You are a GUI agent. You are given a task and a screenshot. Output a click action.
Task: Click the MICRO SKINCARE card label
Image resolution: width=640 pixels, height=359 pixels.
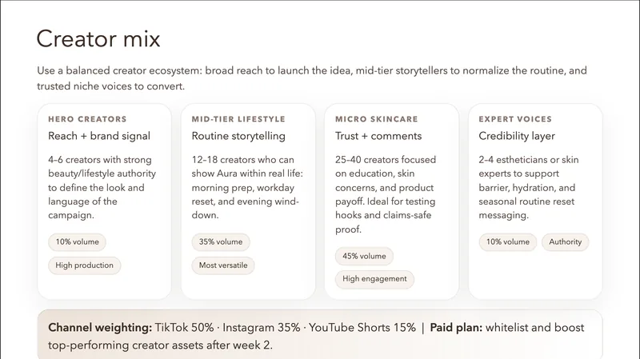377,119
